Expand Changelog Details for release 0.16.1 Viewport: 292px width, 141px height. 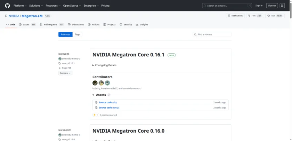click(105, 65)
